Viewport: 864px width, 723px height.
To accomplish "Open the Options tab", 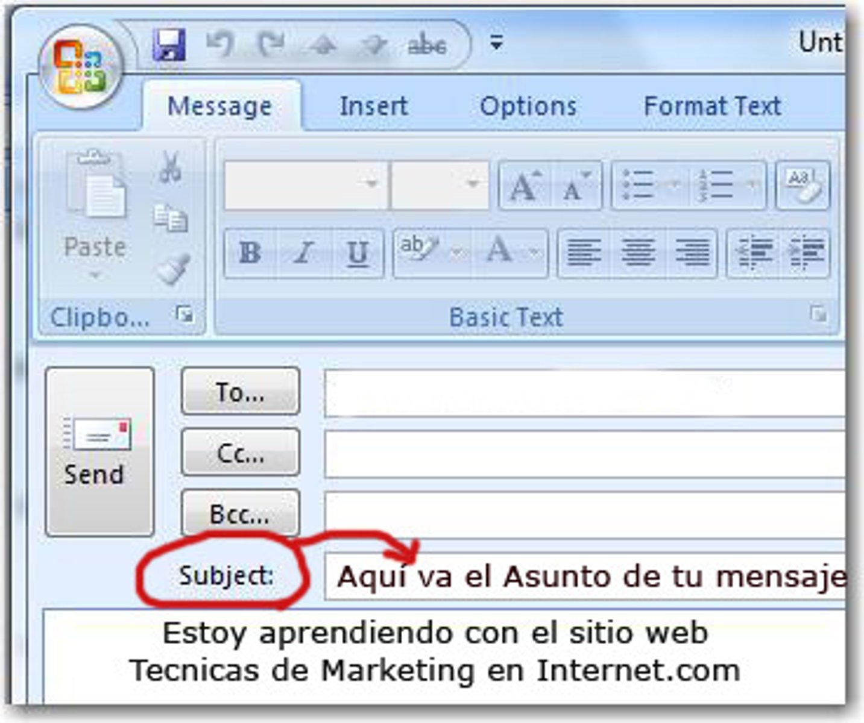I will tap(528, 106).
